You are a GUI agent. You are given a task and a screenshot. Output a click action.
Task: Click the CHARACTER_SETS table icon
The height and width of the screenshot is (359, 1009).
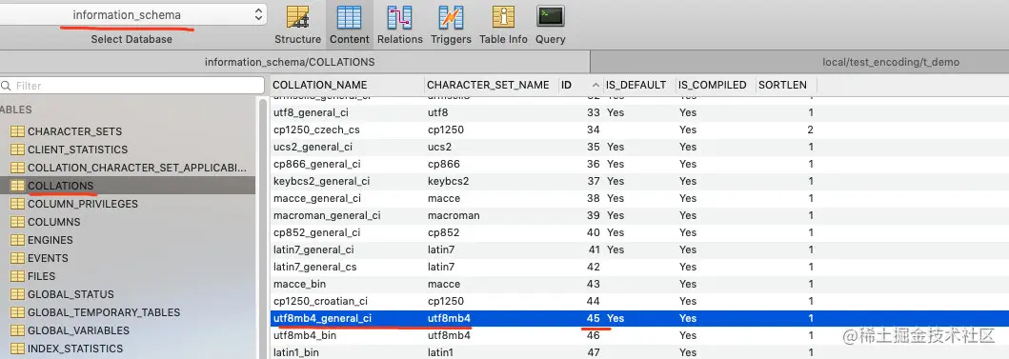[17, 131]
